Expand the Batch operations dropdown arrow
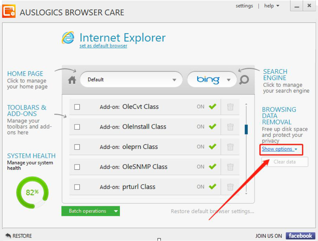The image size is (318, 241). tap(116, 211)
